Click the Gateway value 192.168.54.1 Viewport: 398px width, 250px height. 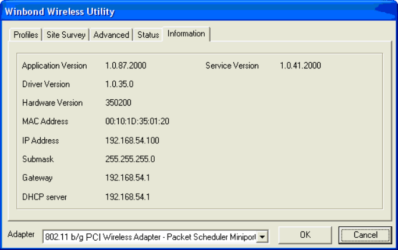(x=127, y=177)
